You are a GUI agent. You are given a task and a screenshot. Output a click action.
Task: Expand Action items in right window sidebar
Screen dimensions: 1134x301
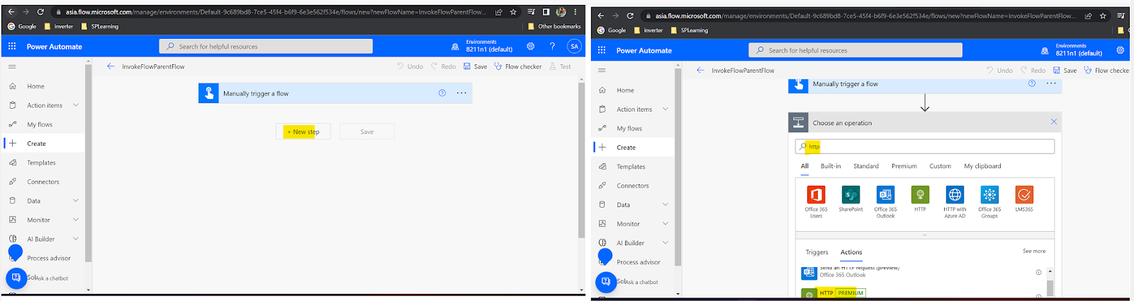pos(666,110)
